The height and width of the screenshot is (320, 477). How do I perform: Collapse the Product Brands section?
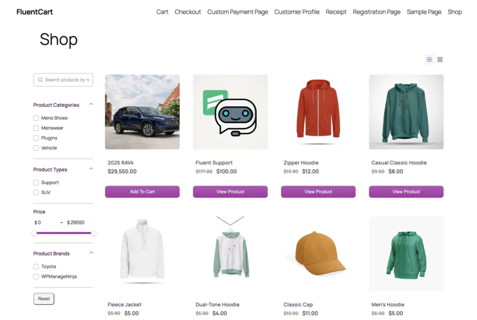click(x=91, y=253)
